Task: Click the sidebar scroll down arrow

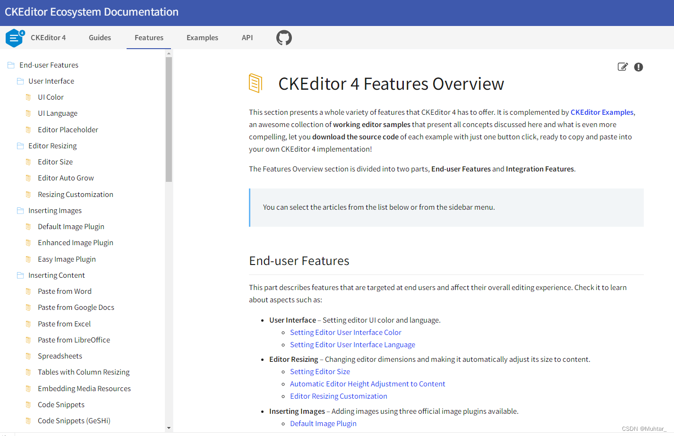Action: click(x=169, y=428)
